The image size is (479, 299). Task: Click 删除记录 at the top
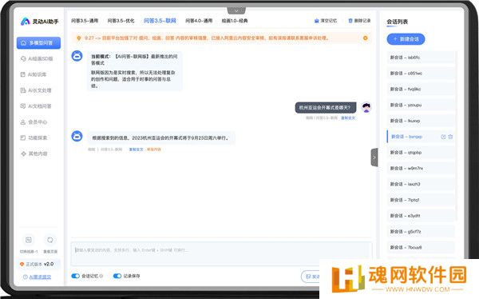pyautogui.click(x=359, y=21)
